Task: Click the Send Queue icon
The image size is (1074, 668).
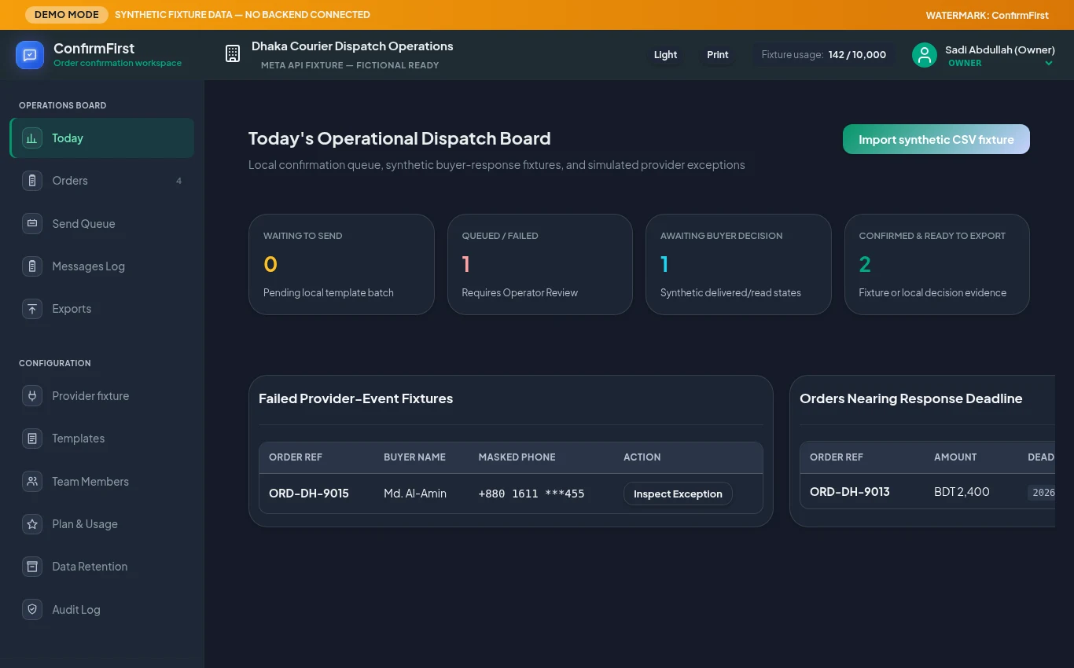Action: click(32, 223)
